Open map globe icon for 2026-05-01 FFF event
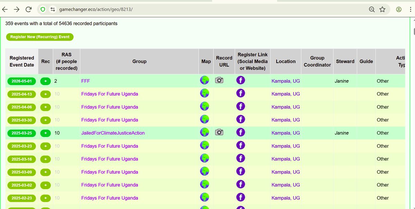The width and height of the screenshot is (415, 209). (x=205, y=80)
